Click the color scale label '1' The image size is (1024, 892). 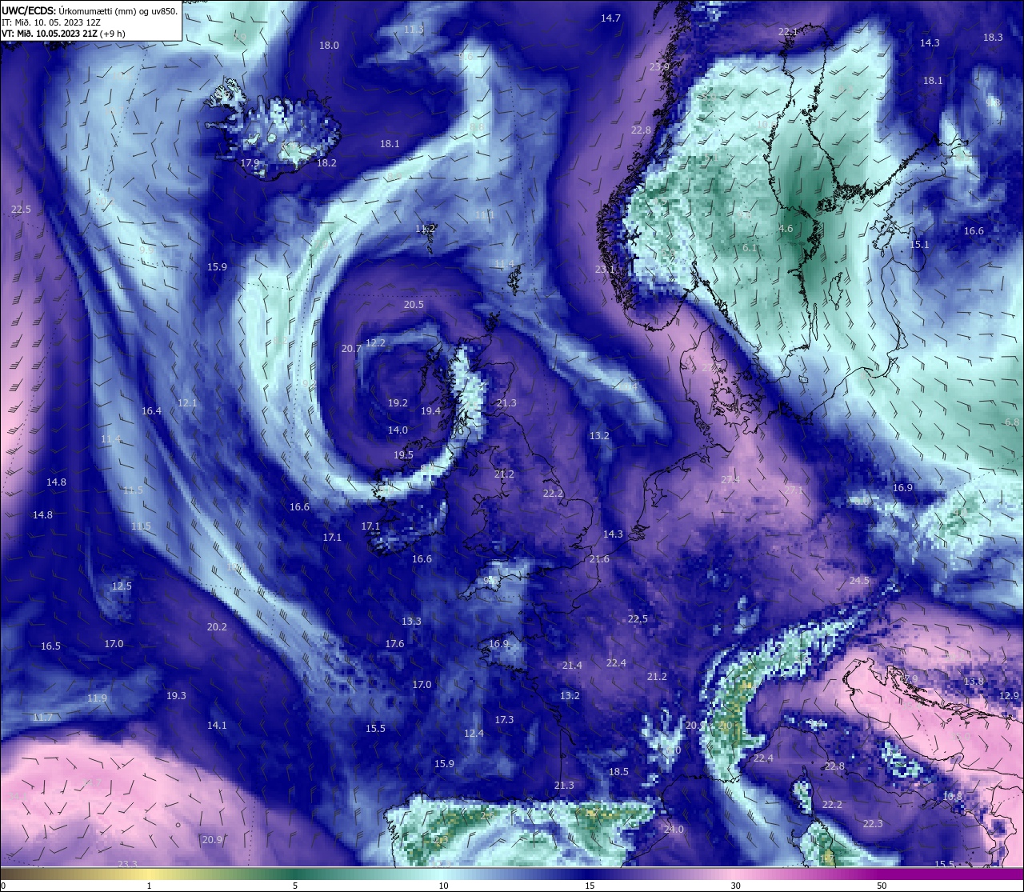point(150,886)
